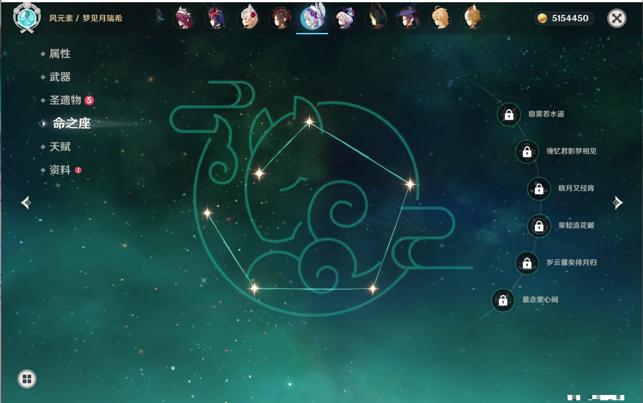The height and width of the screenshot is (403, 643).
Task: Click the Mora coin icon
Action: coord(542,18)
